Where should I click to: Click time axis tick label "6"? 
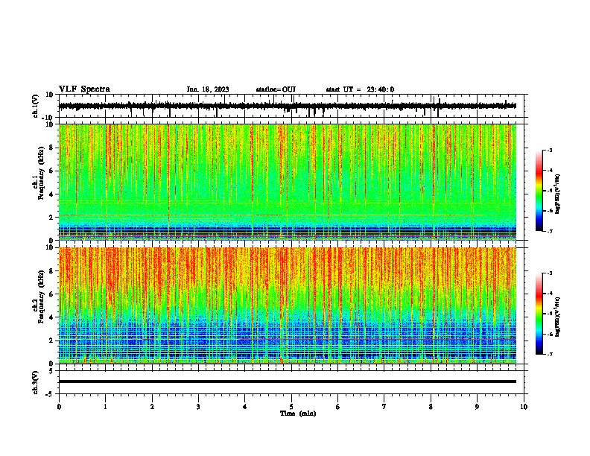tap(338, 407)
